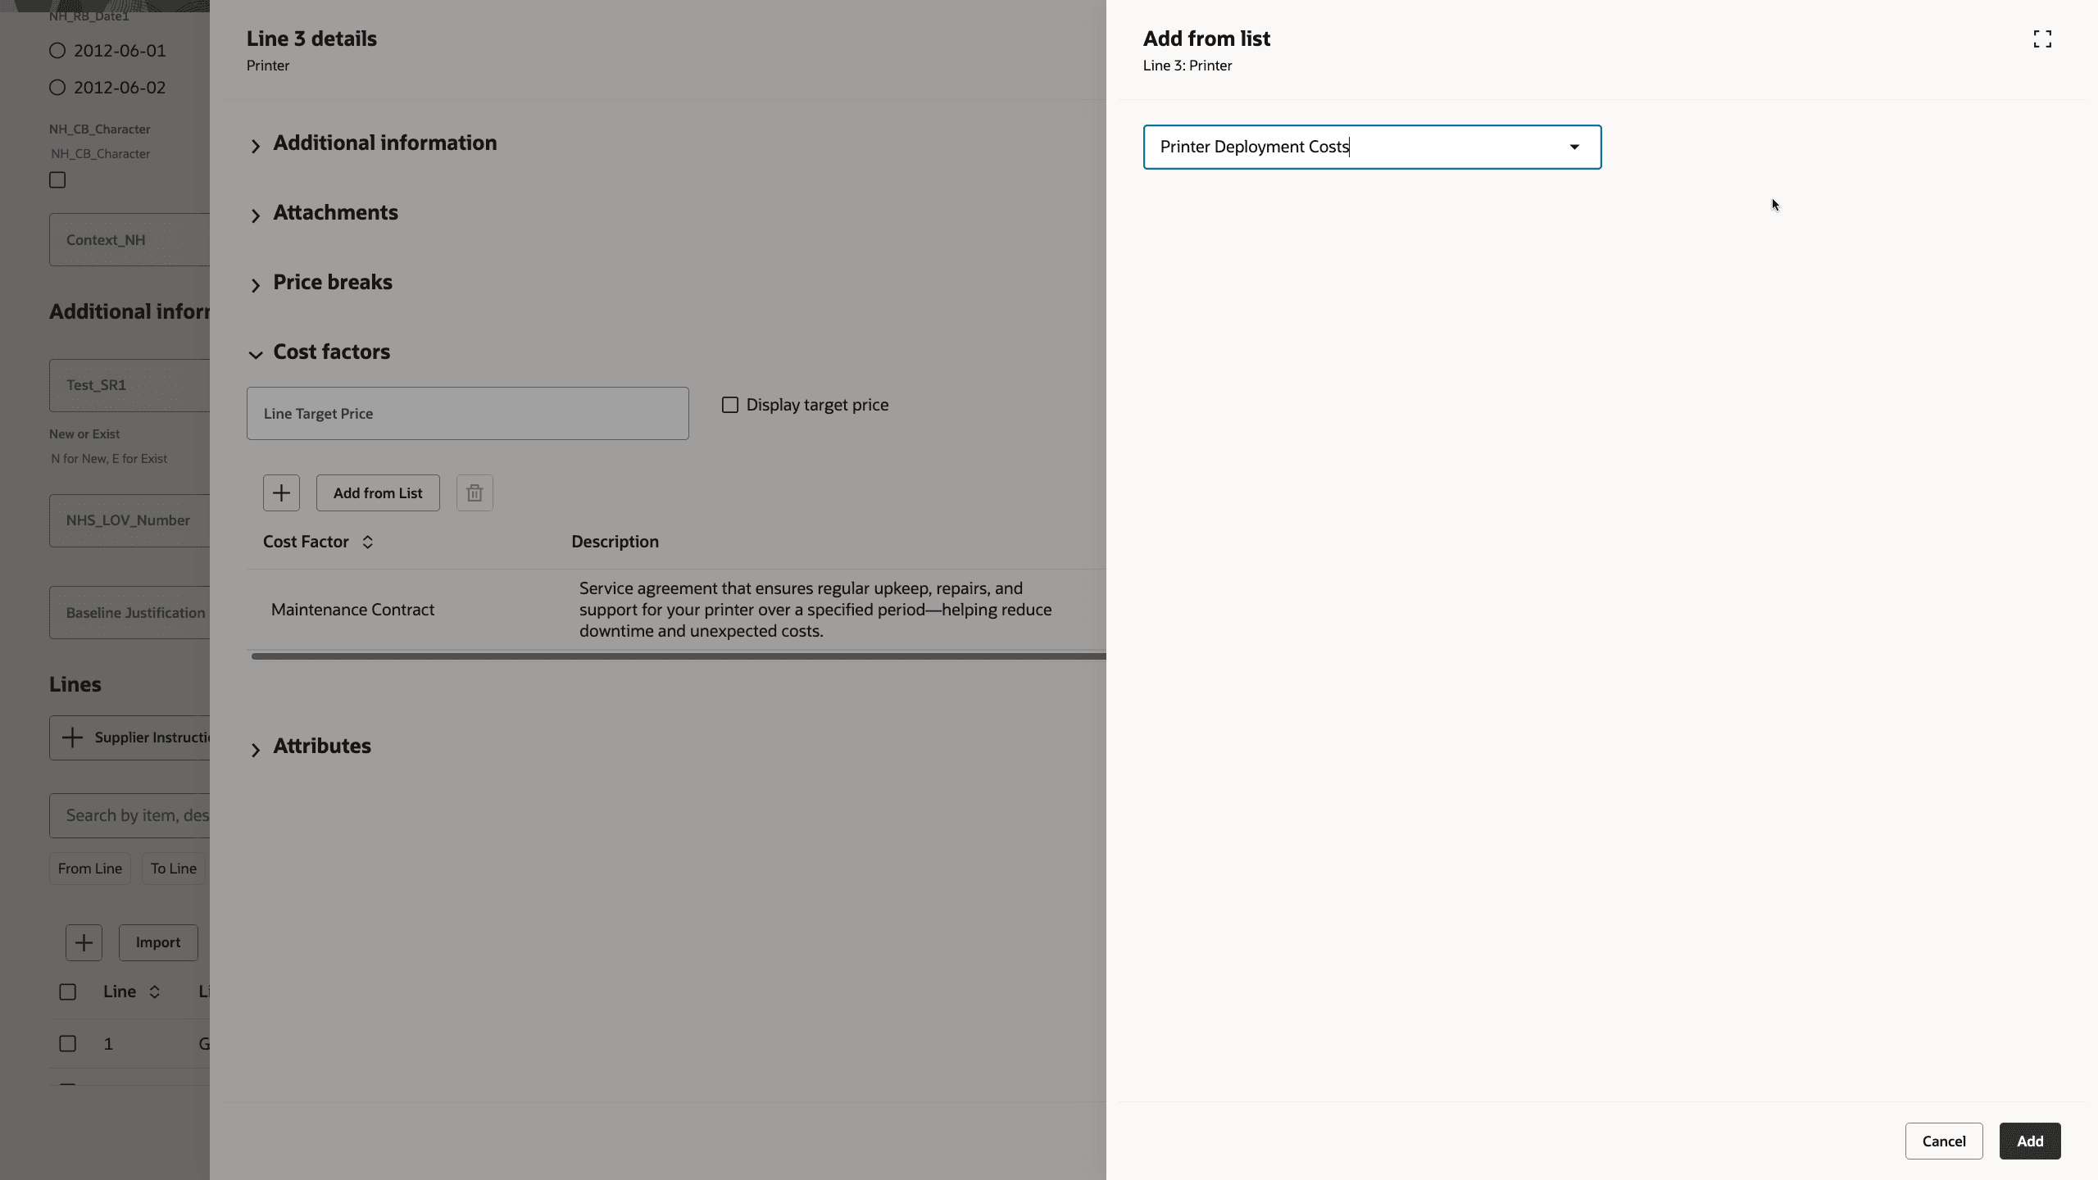Cancel the Add from list dialog
Image resolution: width=2098 pixels, height=1180 pixels.
[1943, 1141]
